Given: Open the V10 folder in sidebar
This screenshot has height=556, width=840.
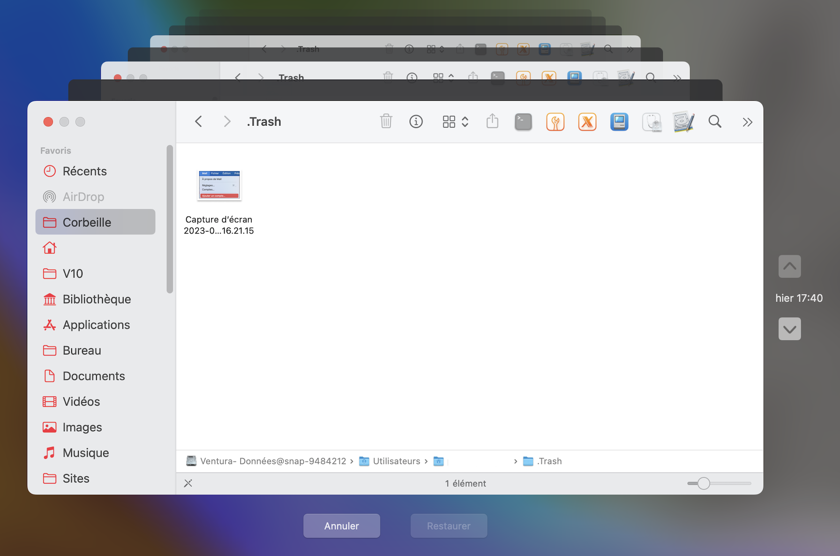Looking at the screenshot, I should click(95, 273).
